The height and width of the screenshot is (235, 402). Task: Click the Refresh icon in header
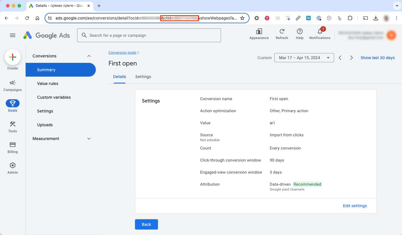pos(282,34)
